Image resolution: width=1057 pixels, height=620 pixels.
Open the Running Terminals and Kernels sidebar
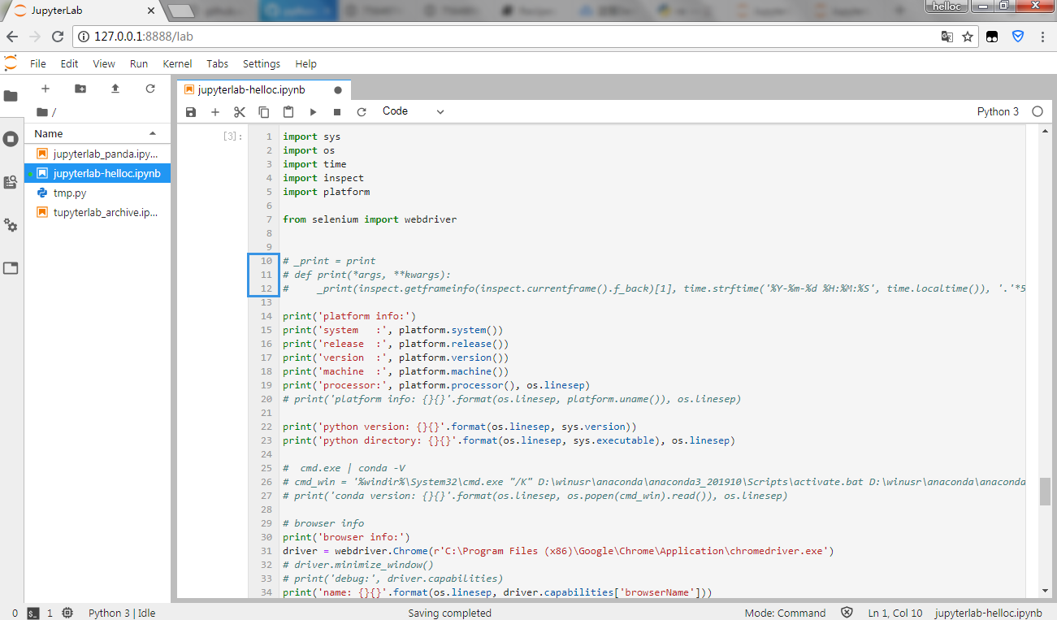tap(11, 139)
